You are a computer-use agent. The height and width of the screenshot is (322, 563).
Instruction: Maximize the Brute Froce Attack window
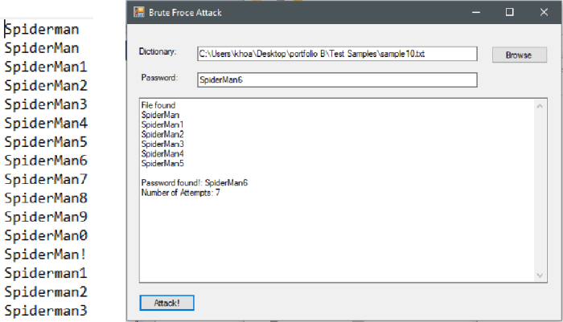[509, 12]
